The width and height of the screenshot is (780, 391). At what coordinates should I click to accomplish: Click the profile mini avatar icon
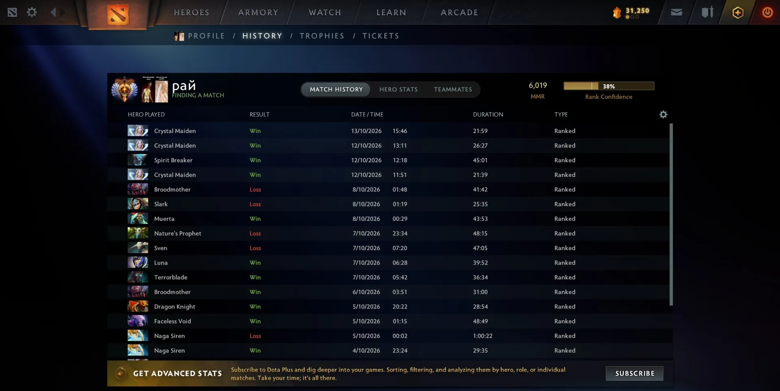[179, 36]
